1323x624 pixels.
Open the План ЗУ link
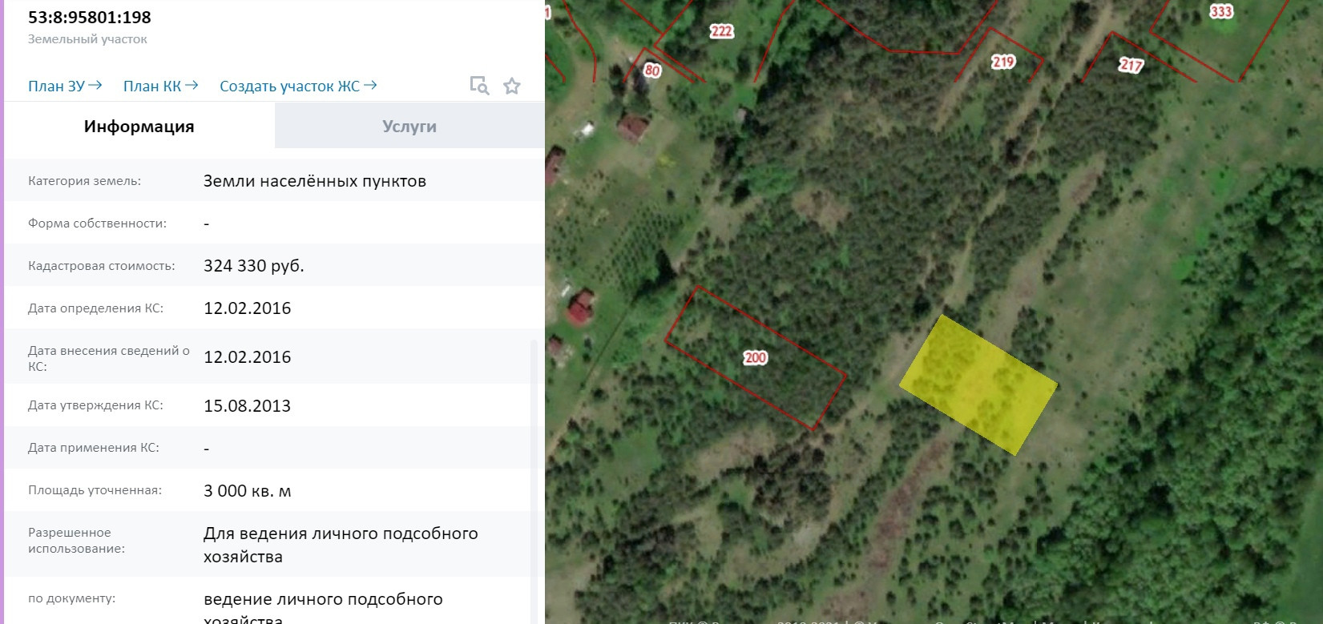(65, 86)
